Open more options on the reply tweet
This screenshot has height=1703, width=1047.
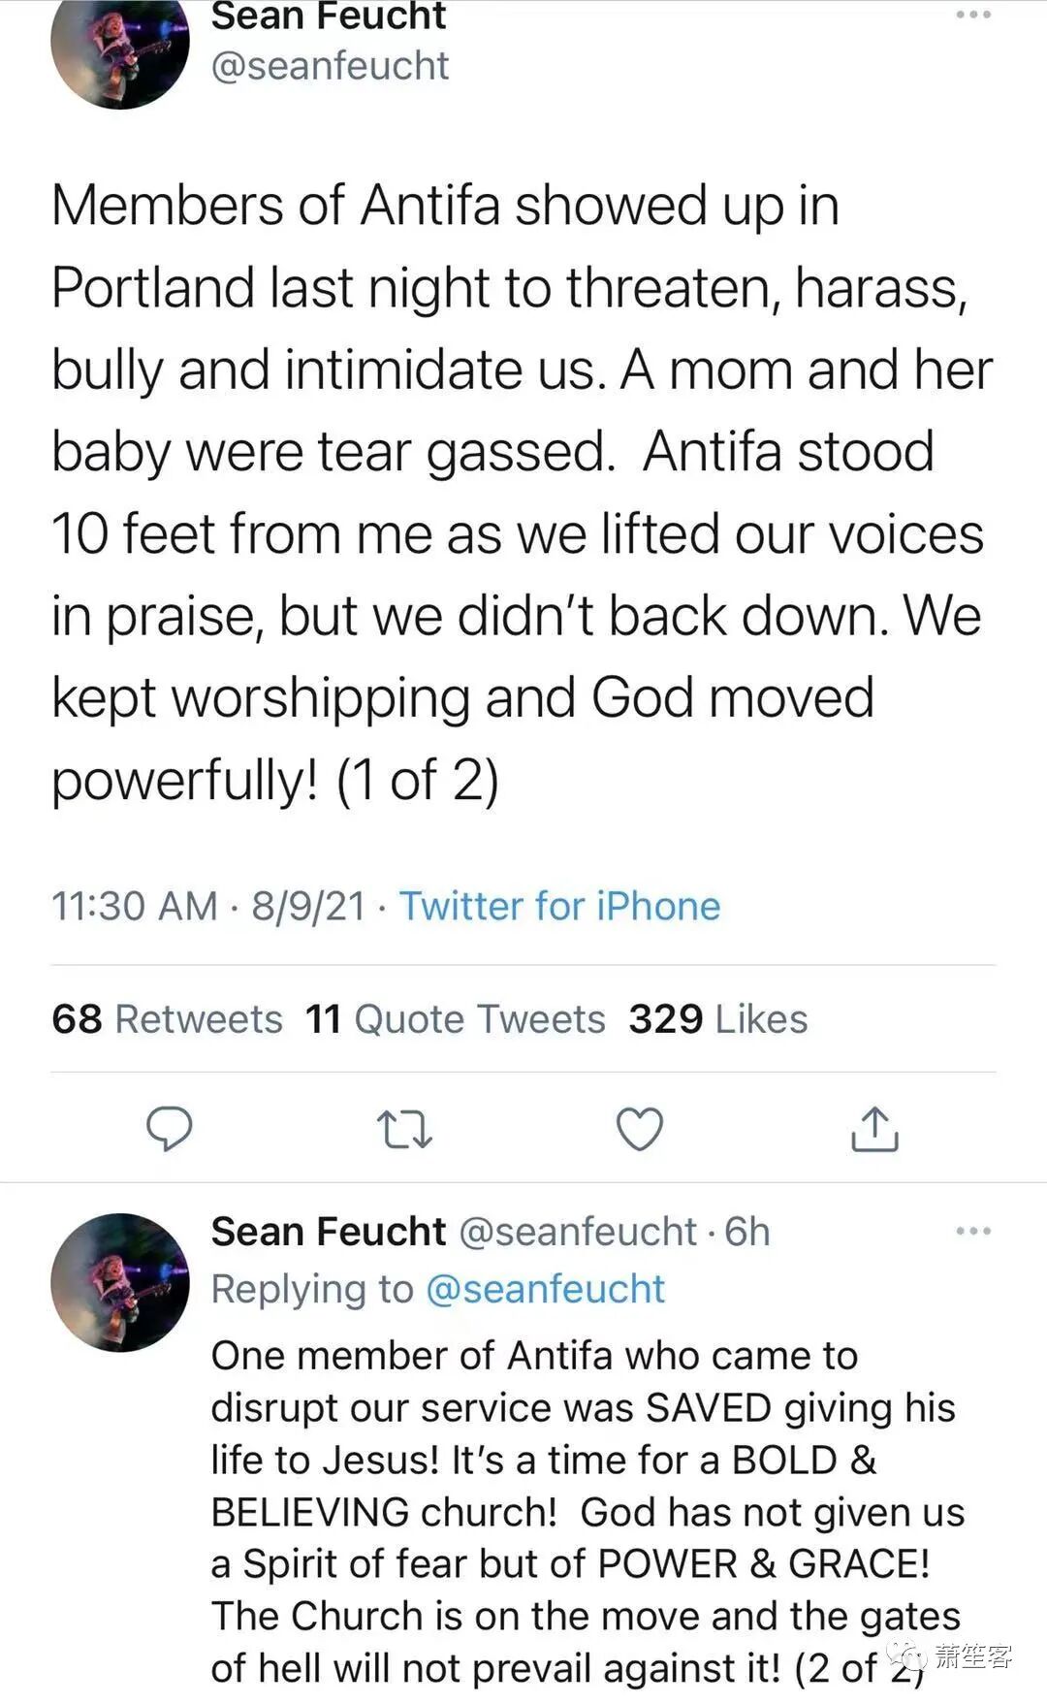click(972, 1232)
